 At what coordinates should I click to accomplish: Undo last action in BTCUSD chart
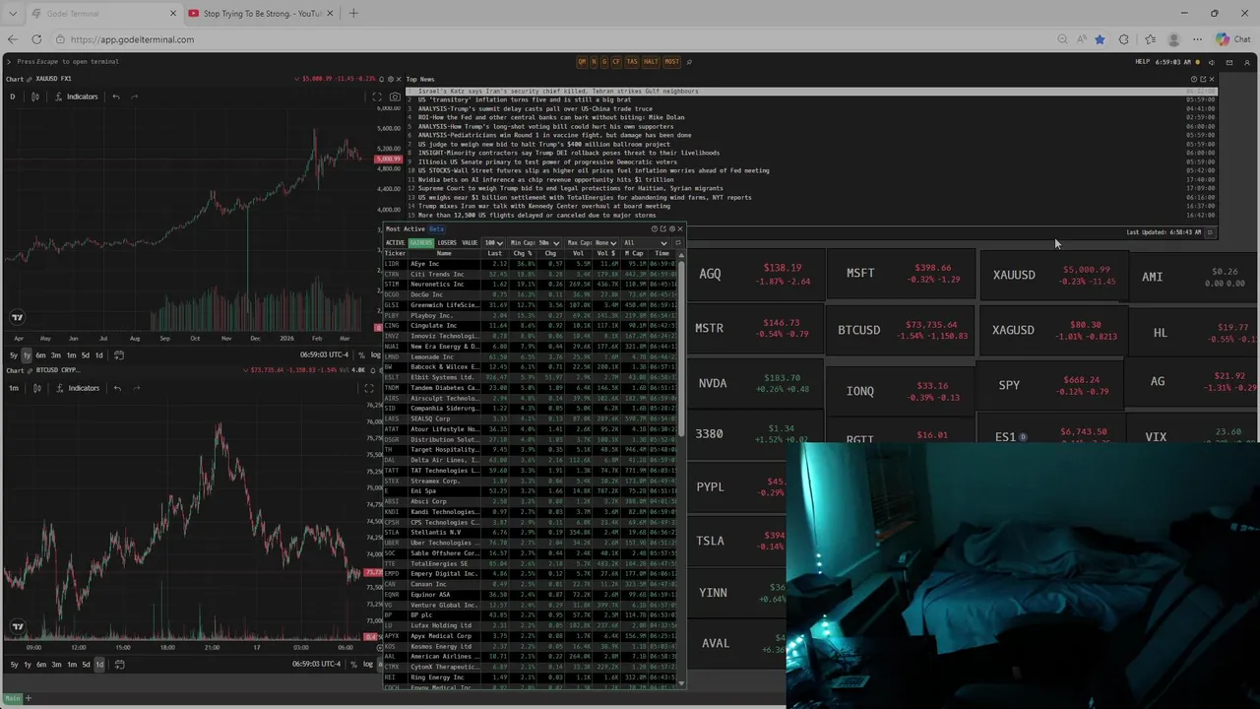117,388
